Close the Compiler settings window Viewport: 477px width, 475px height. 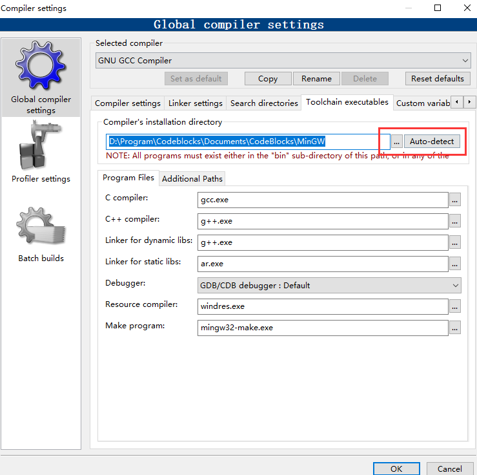click(x=467, y=8)
